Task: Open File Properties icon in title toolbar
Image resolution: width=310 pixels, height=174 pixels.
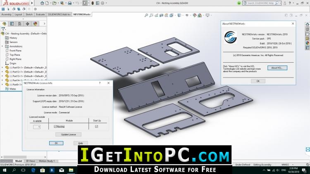Action: click(98, 3)
